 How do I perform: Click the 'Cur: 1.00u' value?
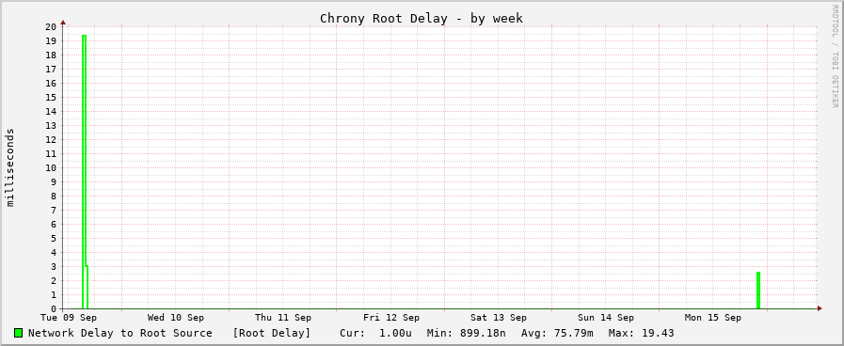(375, 333)
